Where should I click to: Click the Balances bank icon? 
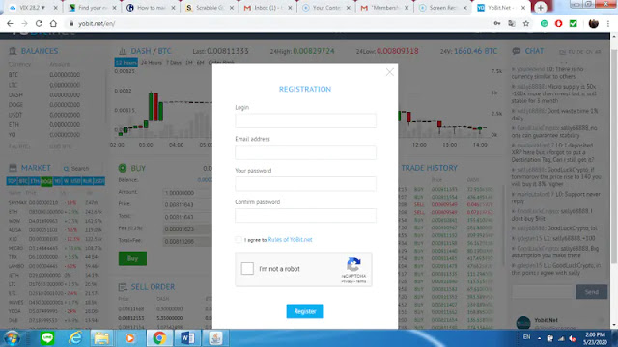coord(13,51)
